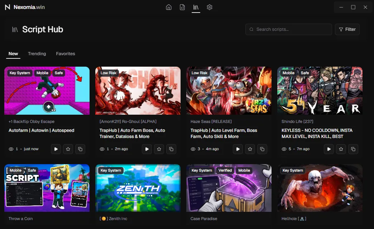Screen dimensions: 374x229
Task: Open the Home icon in top navigation
Action: tap(169, 7)
